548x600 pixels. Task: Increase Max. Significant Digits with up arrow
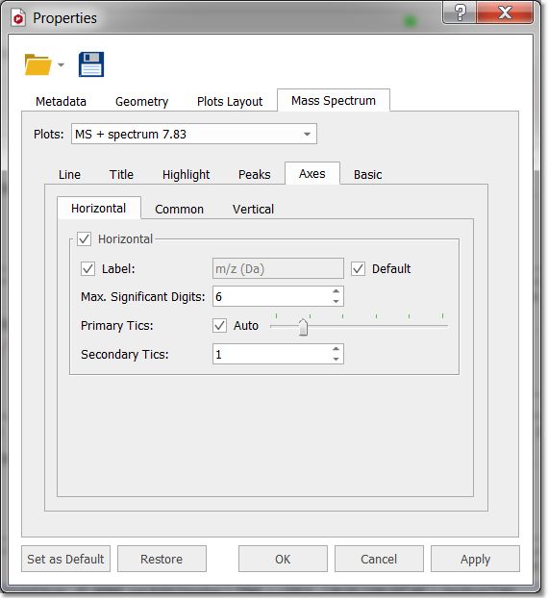point(336,291)
